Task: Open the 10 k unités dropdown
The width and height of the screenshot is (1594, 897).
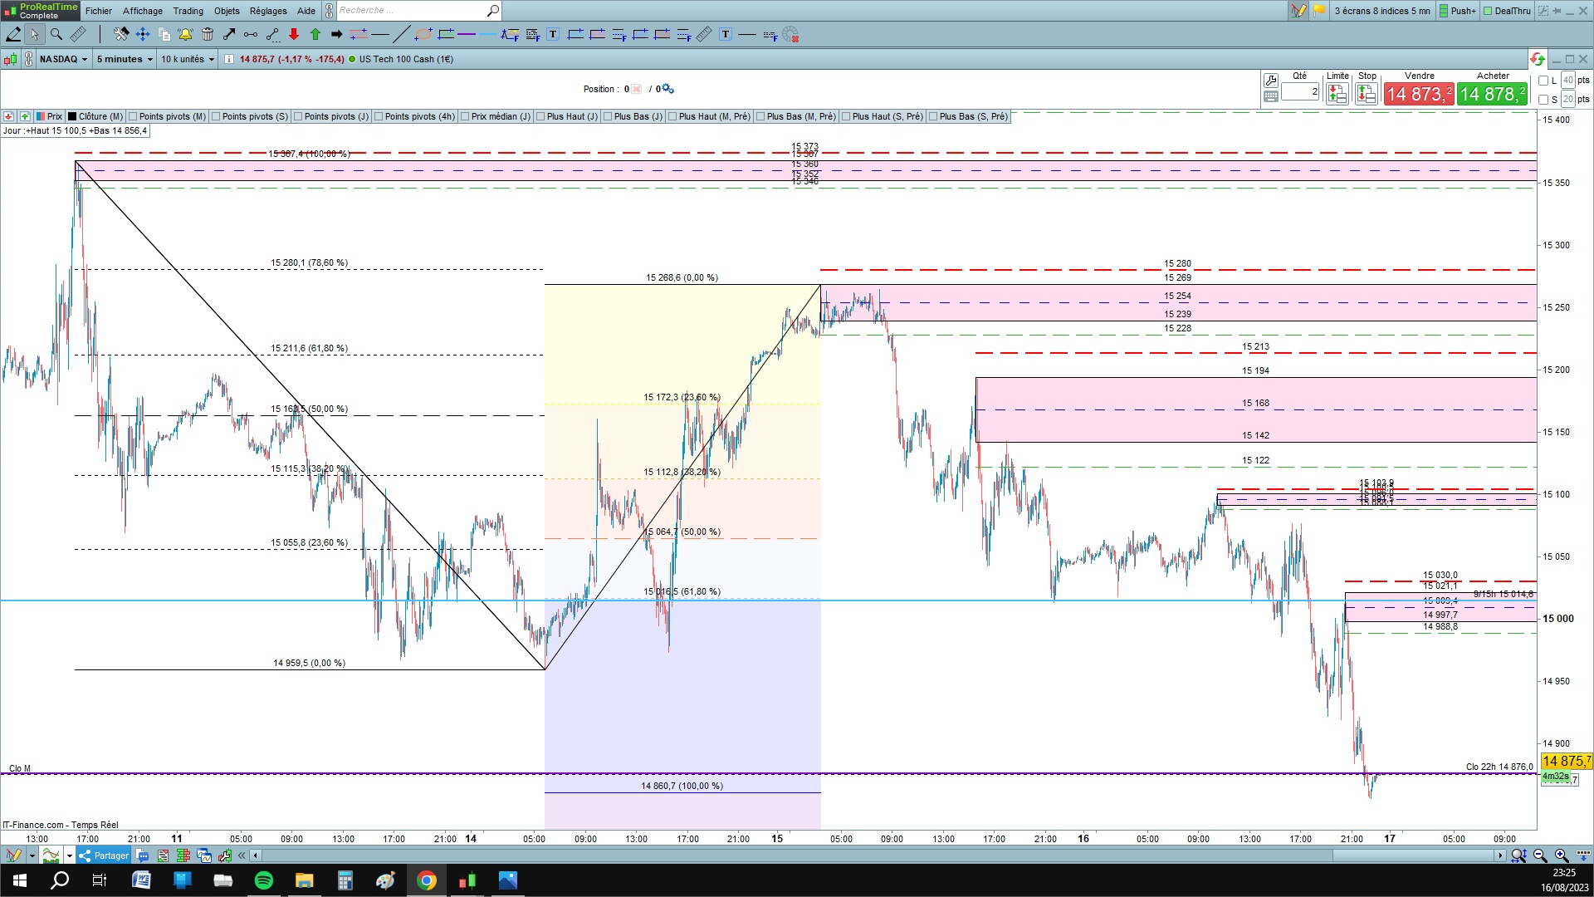Action: [187, 59]
